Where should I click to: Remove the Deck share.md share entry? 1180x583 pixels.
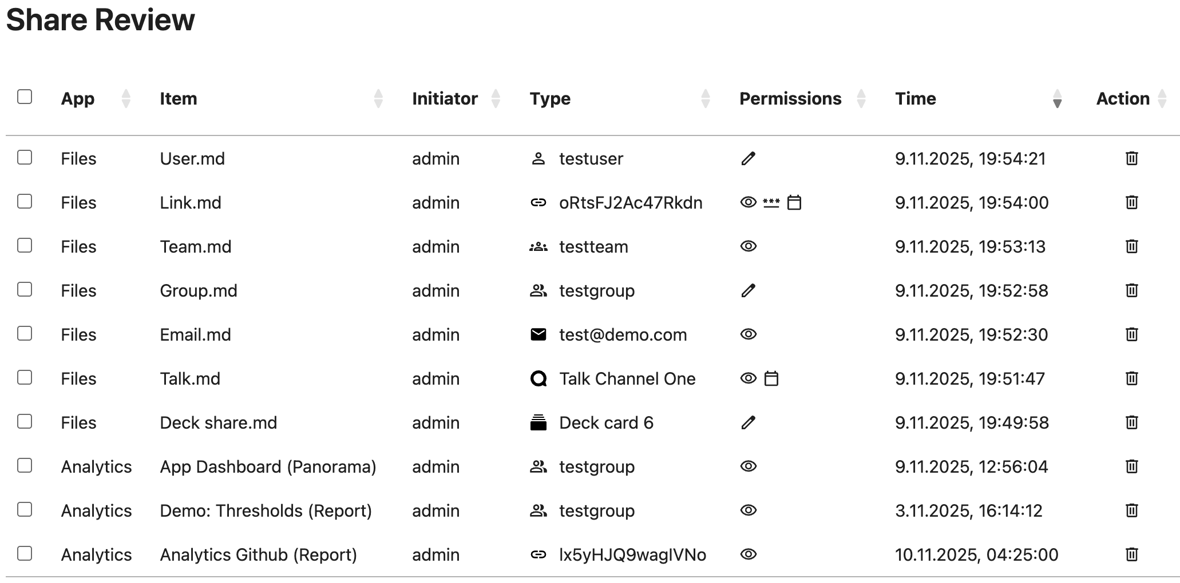(1131, 422)
